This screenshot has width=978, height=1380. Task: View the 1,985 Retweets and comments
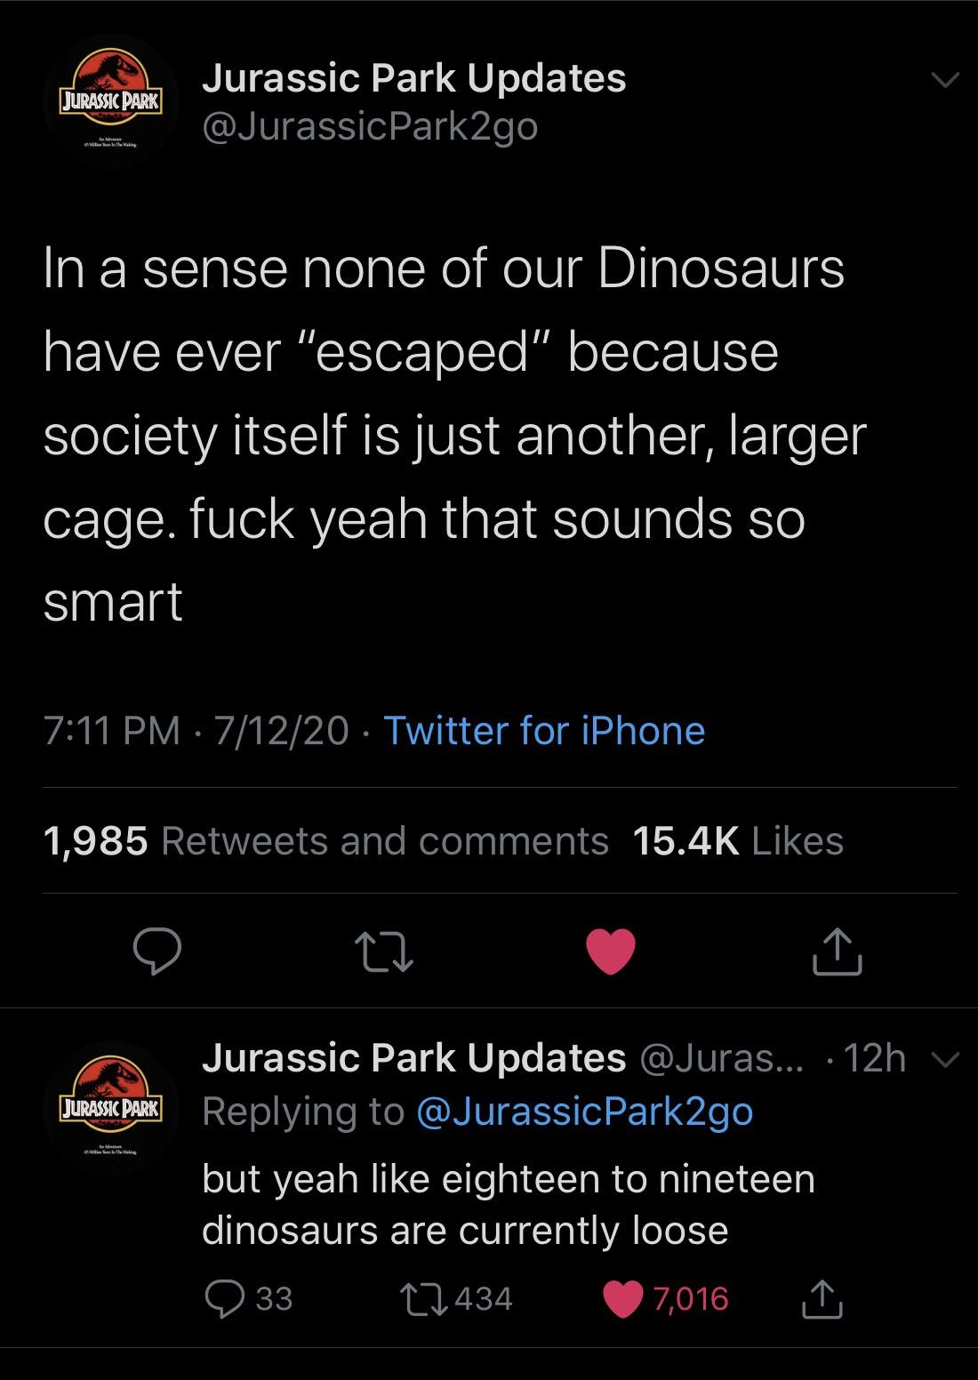pyautogui.click(x=325, y=841)
